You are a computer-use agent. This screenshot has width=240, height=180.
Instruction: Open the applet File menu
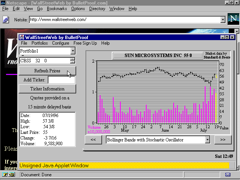[24, 43]
